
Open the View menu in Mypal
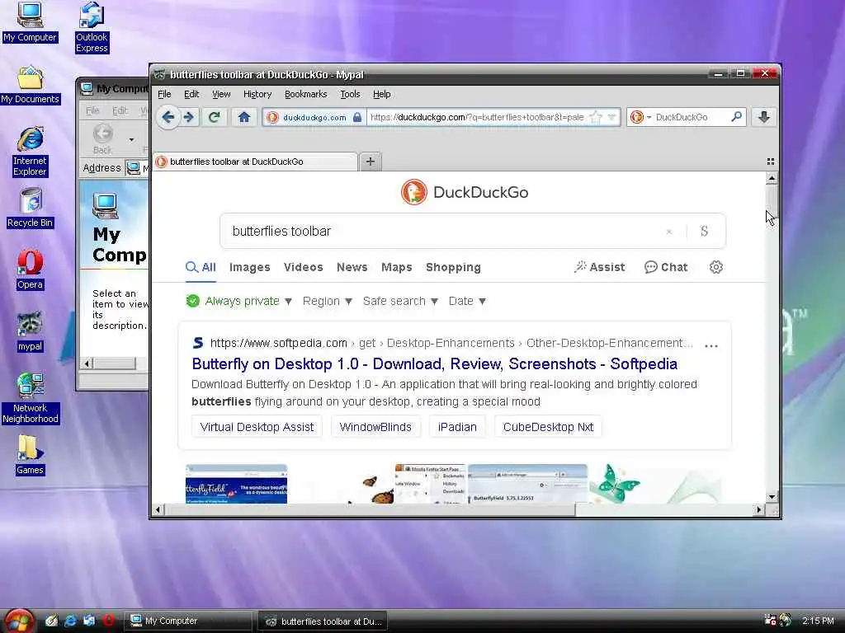click(221, 94)
